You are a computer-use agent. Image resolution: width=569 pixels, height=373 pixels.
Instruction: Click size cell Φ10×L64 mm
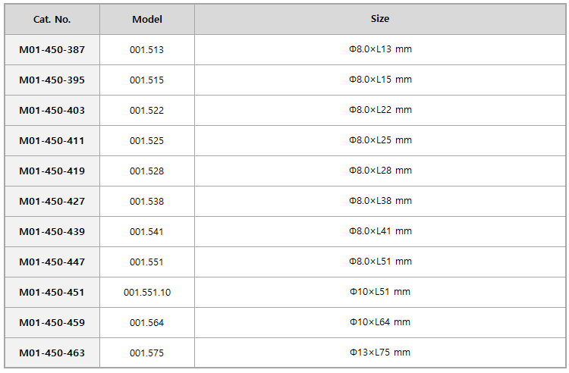[380, 322]
